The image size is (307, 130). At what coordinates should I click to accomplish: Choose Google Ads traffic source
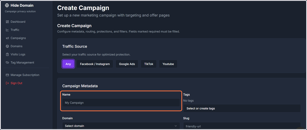(127, 64)
